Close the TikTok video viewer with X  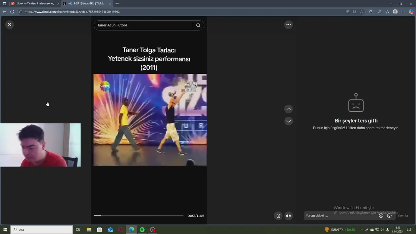(x=9, y=25)
